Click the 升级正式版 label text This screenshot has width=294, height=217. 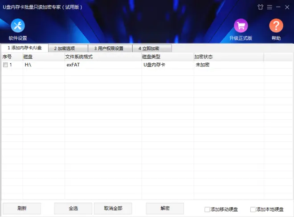[241, 38]
